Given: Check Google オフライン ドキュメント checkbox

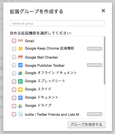Looking at the screenshot, I should 14,73.
